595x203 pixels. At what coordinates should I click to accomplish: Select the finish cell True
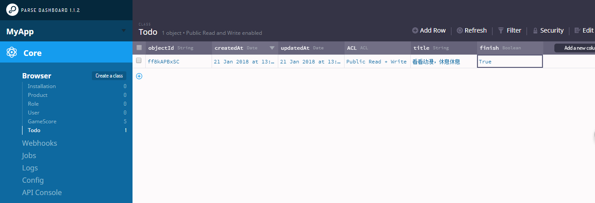510,62
